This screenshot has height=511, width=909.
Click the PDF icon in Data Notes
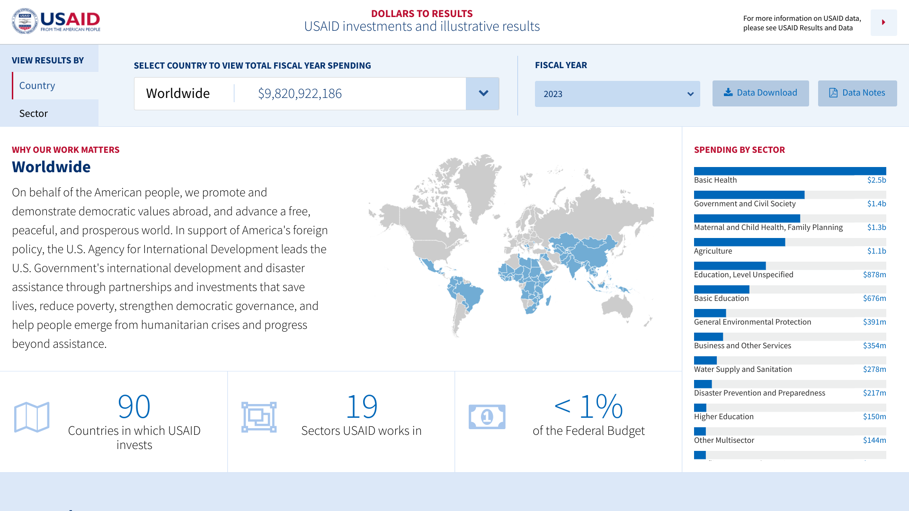(x=833, y=93)
